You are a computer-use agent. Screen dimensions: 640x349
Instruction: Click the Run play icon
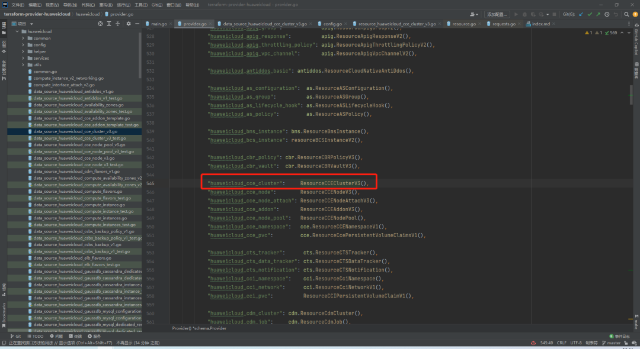coord(516,14)
